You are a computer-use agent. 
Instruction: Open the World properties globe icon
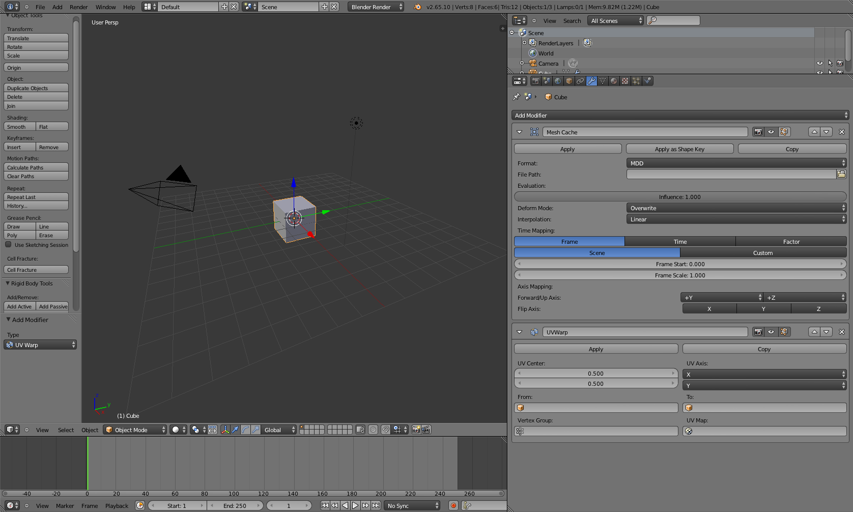[558, 81]
